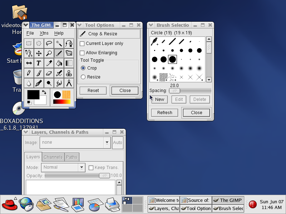Open the Help menu in The GIMP

tap(59, 33)
